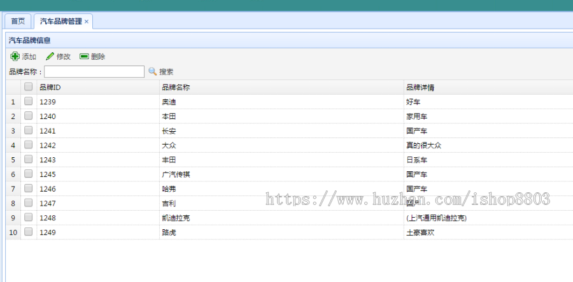The width and height of the screenshot is (573, 282).
Task: Click the 删除 button label
Action: [x=98, y=57]
